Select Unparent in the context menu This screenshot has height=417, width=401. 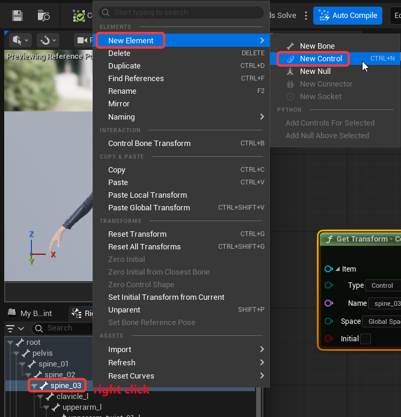[181, 310]
